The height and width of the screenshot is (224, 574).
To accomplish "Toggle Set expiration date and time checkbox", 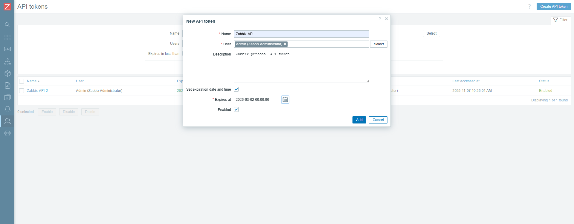I will click(236, 89).
